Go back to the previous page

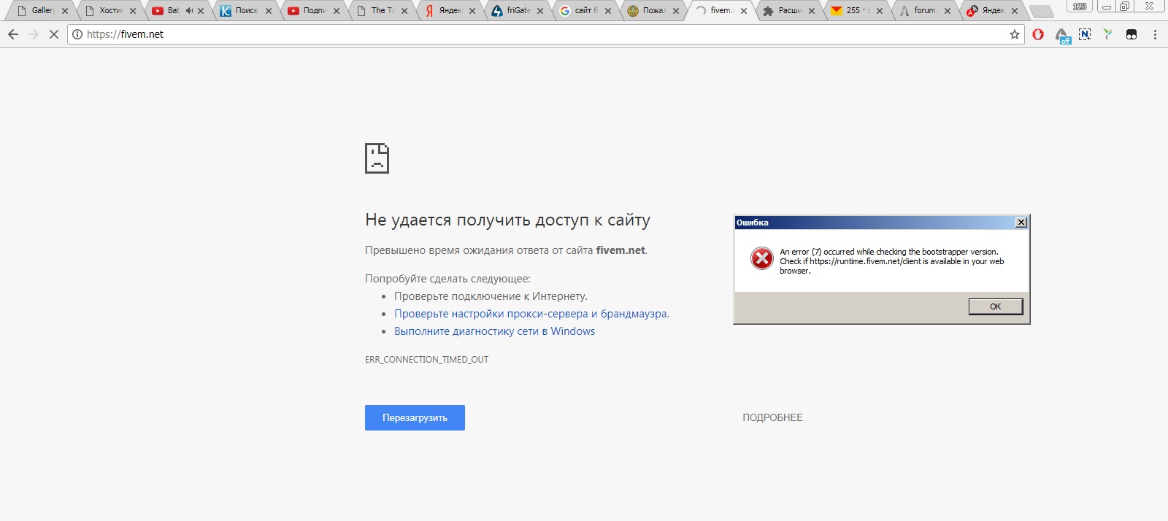pyautogui.click(x=13, y=34)
